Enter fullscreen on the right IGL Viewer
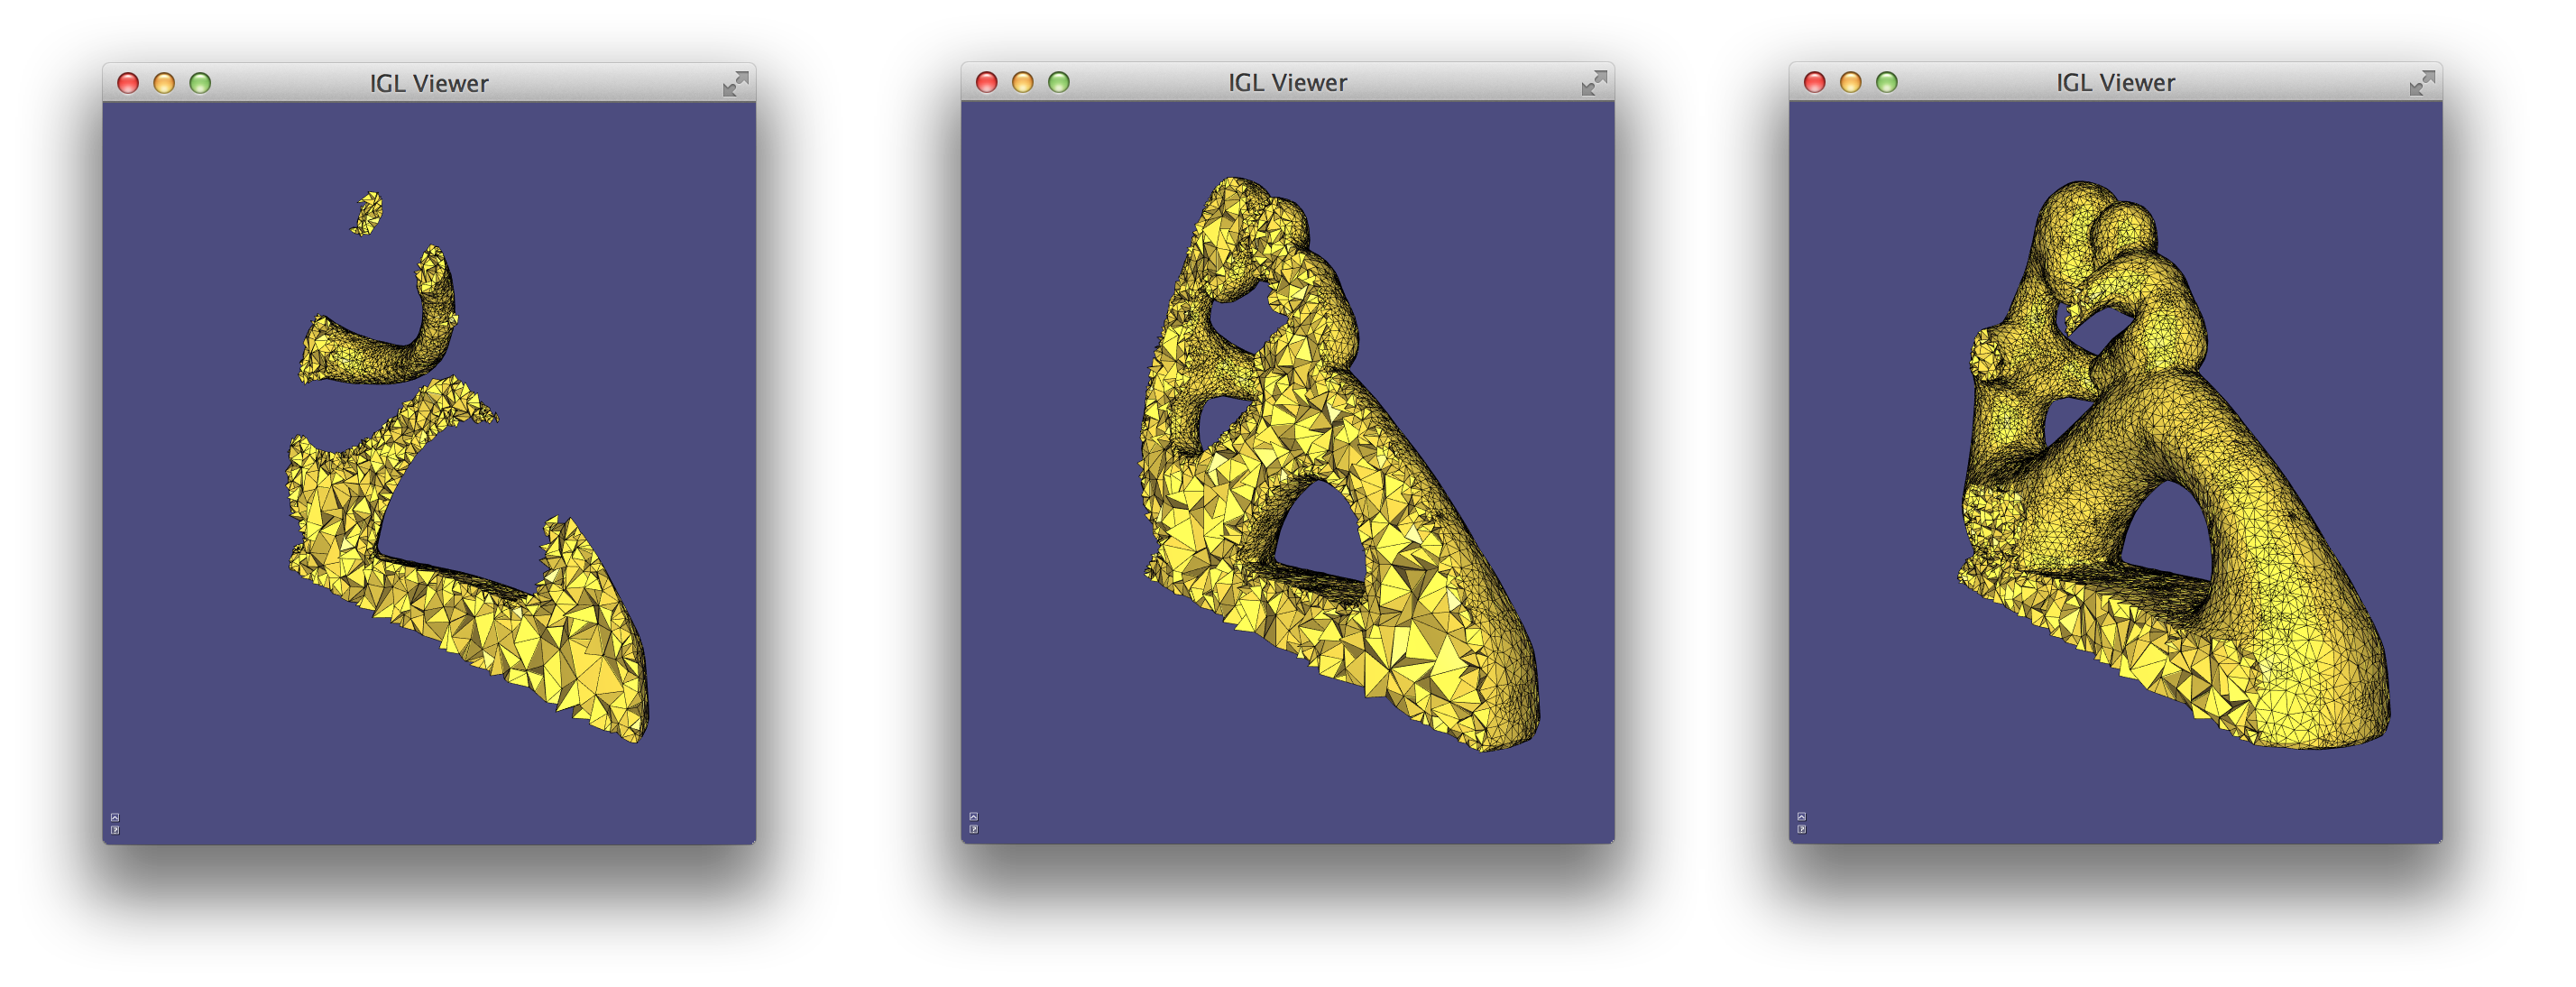The width and height of the screenshot is (2576, 987). coord(2421,83)
